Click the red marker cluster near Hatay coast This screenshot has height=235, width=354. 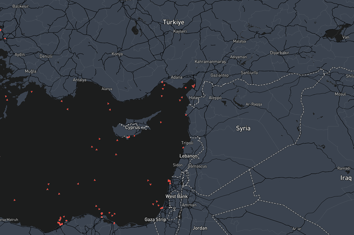tap(193, 86)
